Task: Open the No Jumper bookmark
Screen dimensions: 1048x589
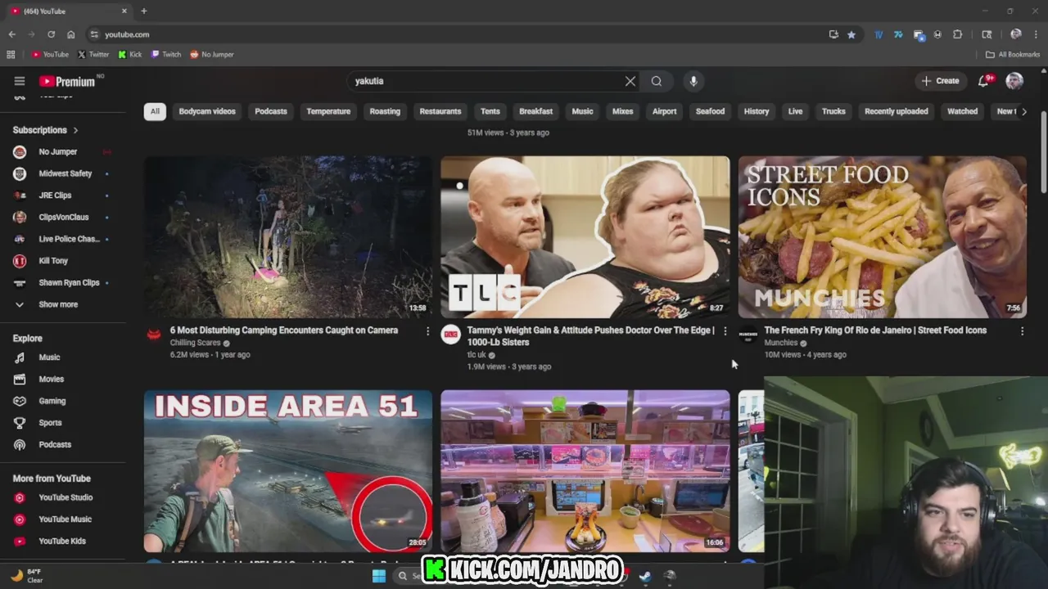Action: 212,55
